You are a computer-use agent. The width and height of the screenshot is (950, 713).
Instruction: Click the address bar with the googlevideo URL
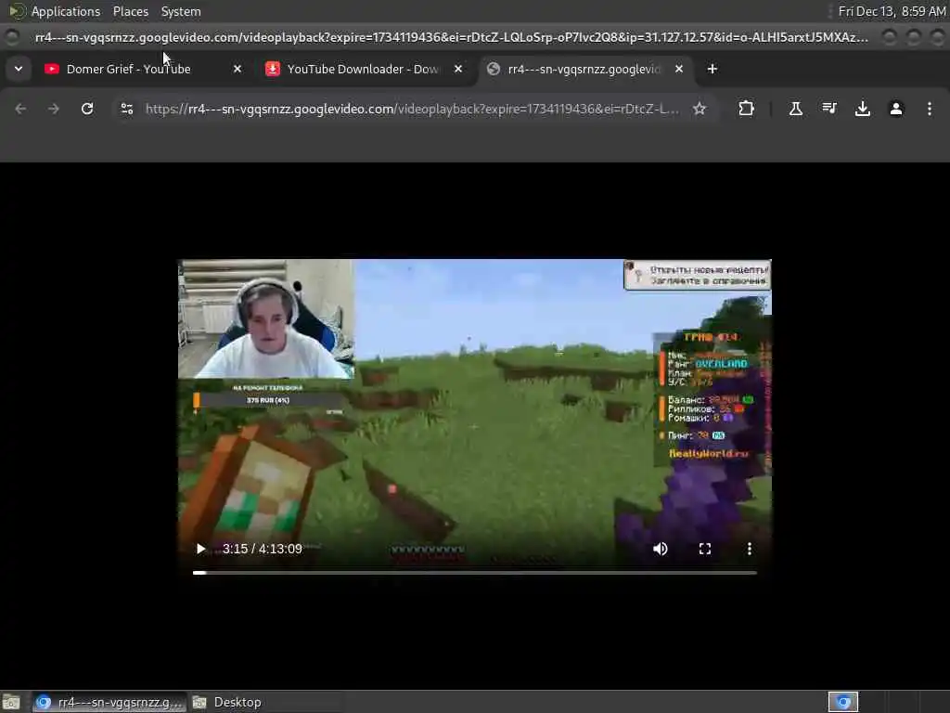point(412,110)
